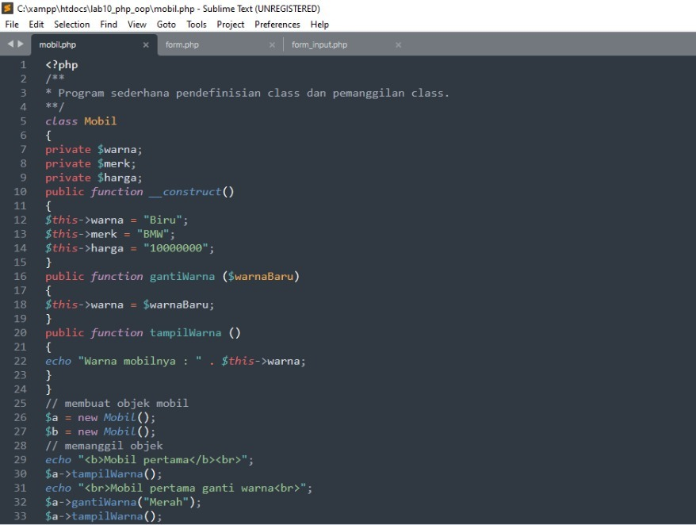696x525 pixels.
Task: Click the '$b = new Mobil();' line
Action: 101,431
